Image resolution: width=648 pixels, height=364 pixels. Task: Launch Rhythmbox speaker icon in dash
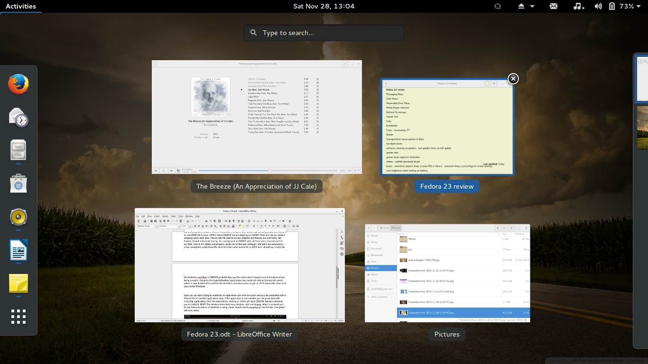click(x=19, y=217)
